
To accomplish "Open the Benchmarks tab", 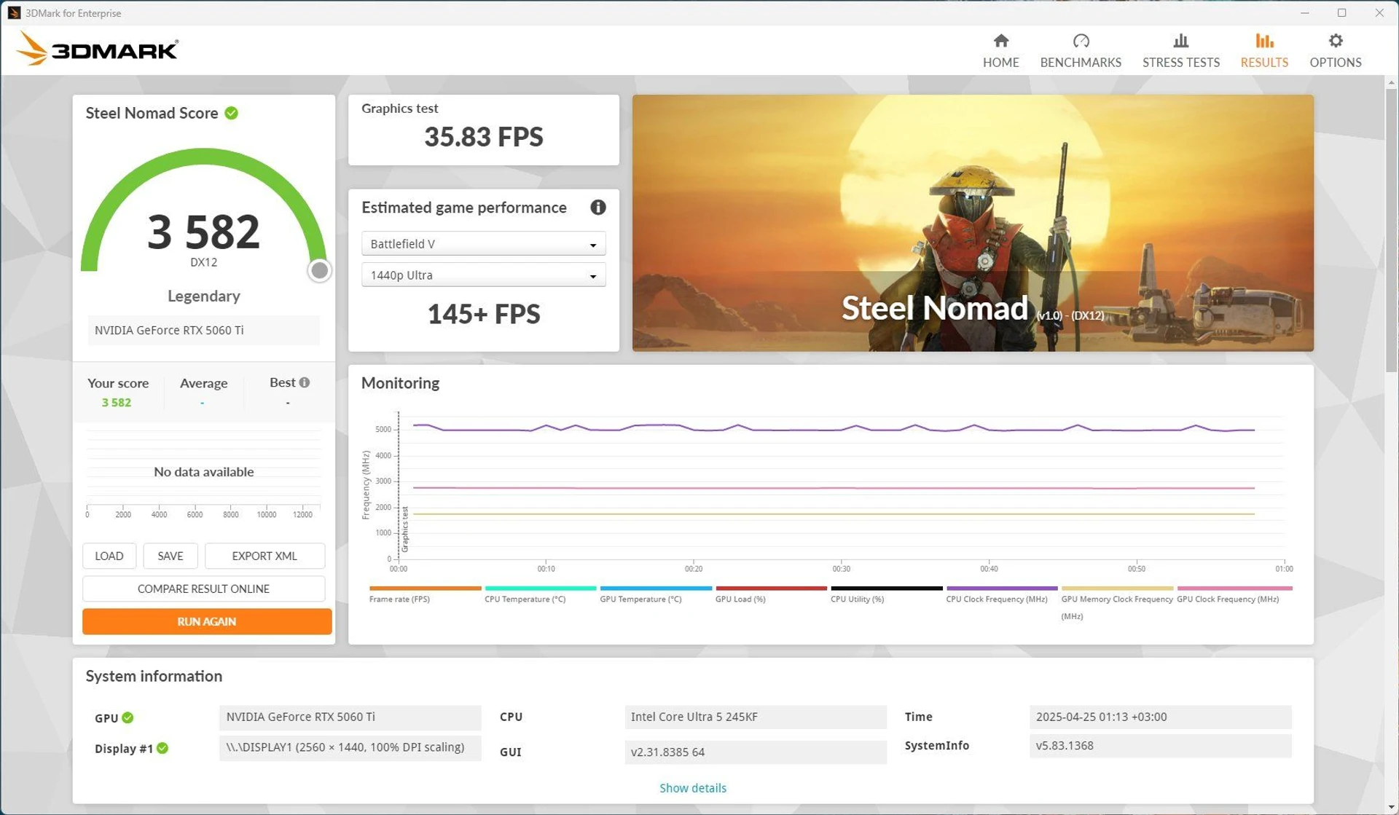I will (1081, 50).
